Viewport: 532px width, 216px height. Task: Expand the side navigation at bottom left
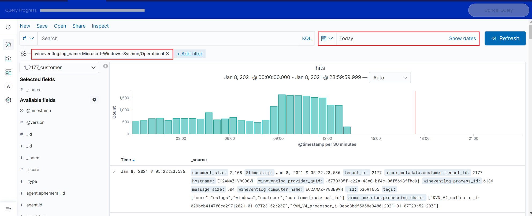[8, 209]
